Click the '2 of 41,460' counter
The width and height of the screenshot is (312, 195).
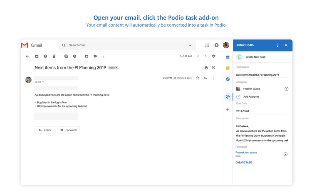point(186,56)
